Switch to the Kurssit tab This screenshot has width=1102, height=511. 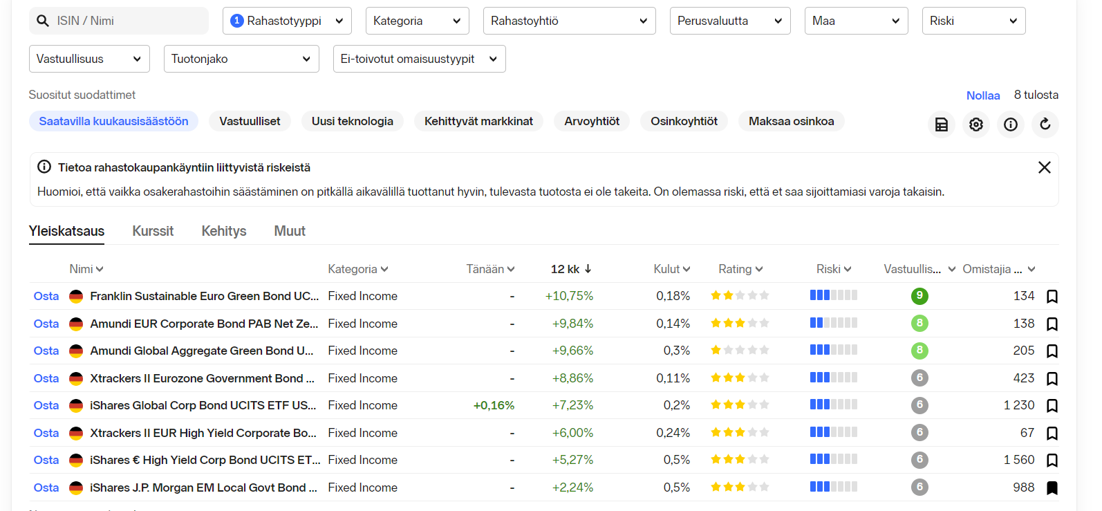tap(153, 231)
